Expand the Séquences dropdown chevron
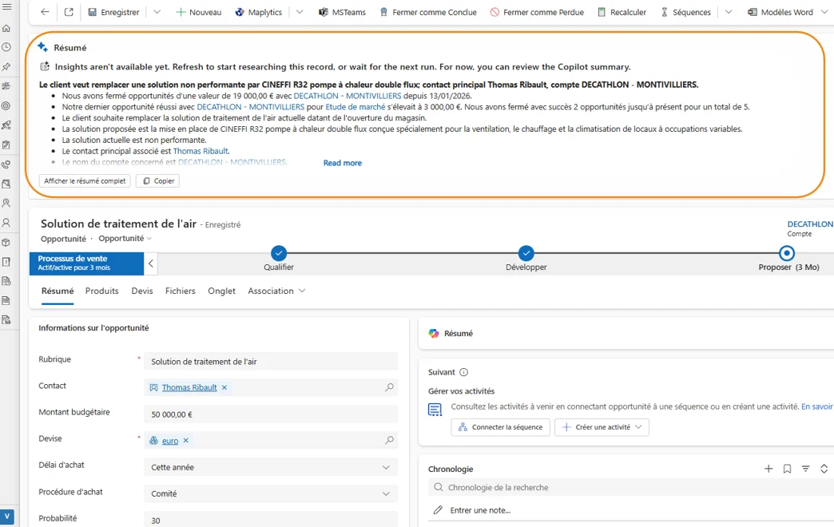 729,12
